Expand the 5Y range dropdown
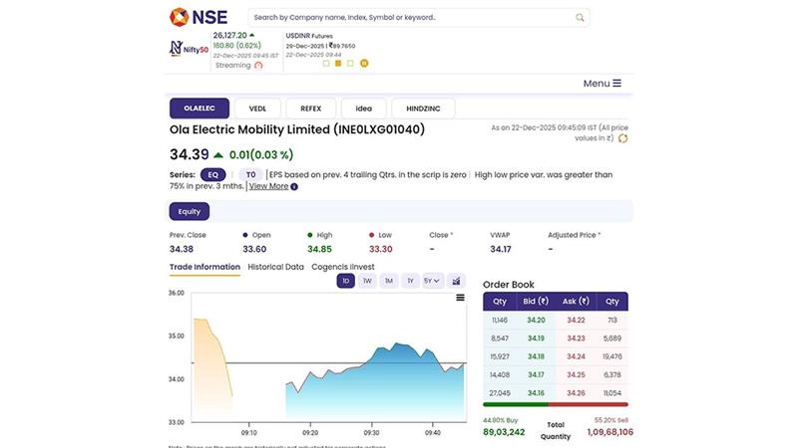Image resolution: width=798 pixels, height=448 pixels. tap(432, 281)
